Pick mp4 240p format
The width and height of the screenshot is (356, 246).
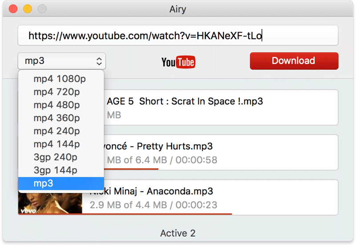click(61, 131)
